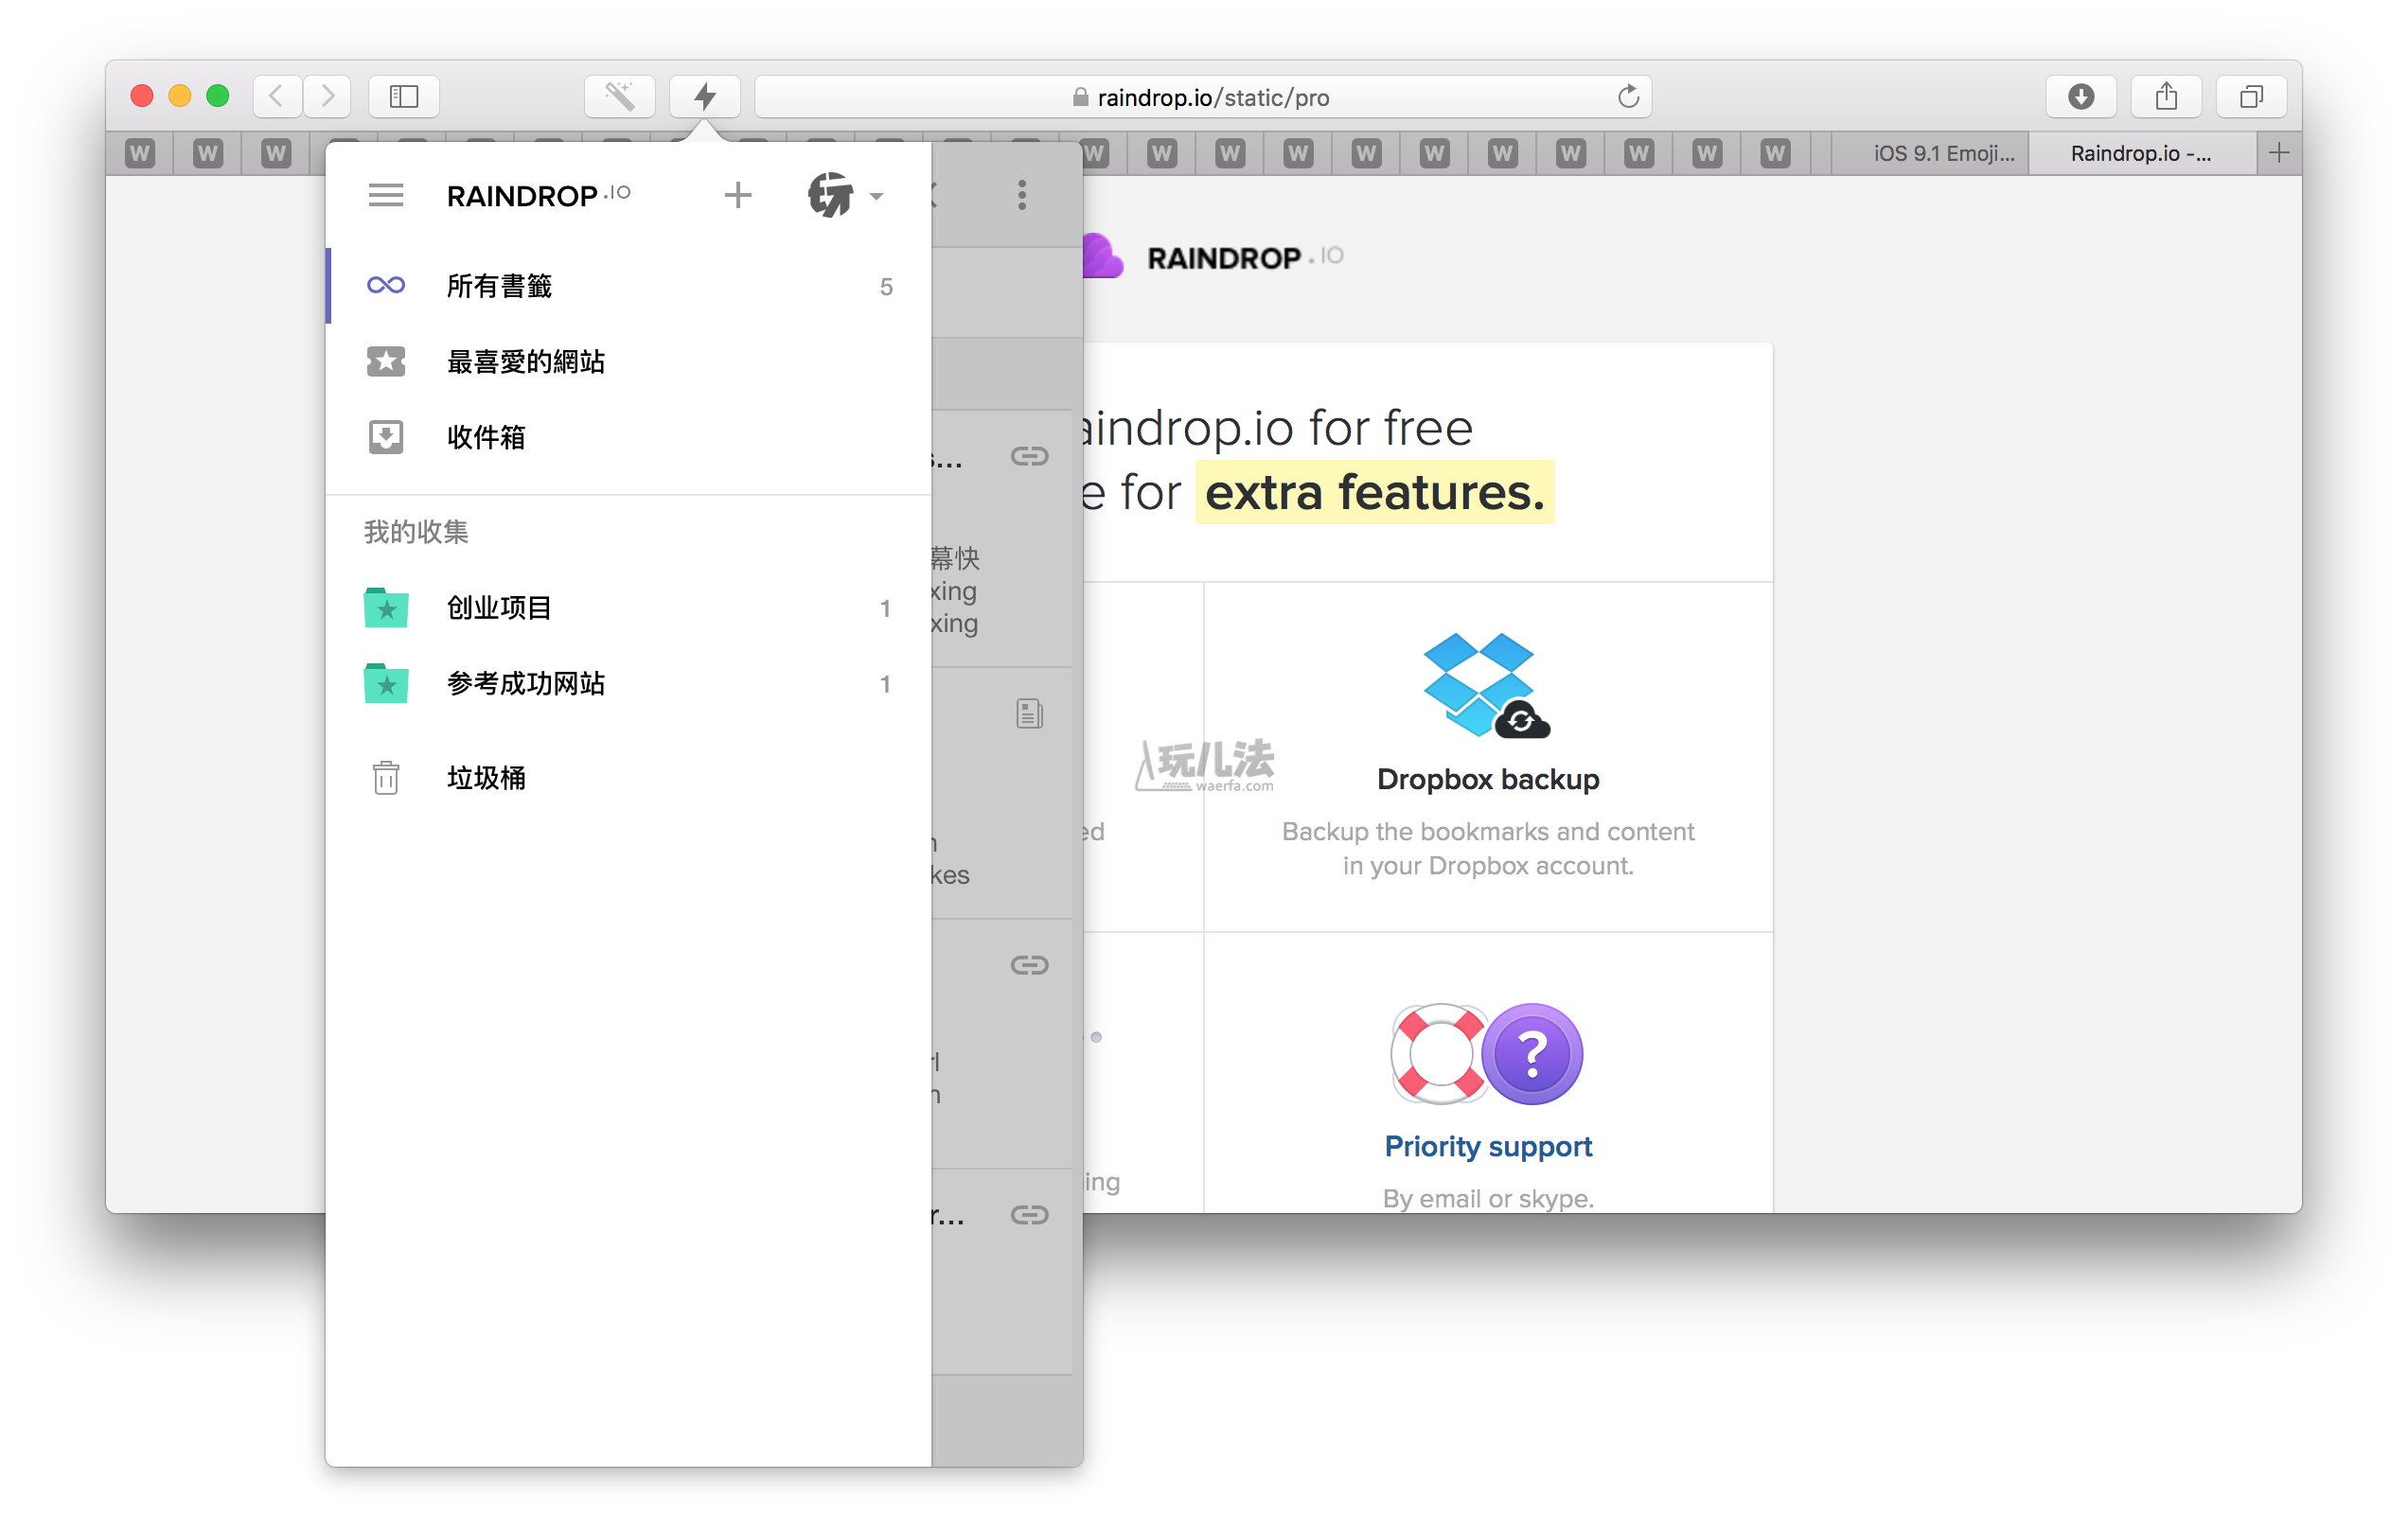
Task: Click the last pinned W tab before iOS tab
Action: pyautogui.click(x=1776, y=153)
